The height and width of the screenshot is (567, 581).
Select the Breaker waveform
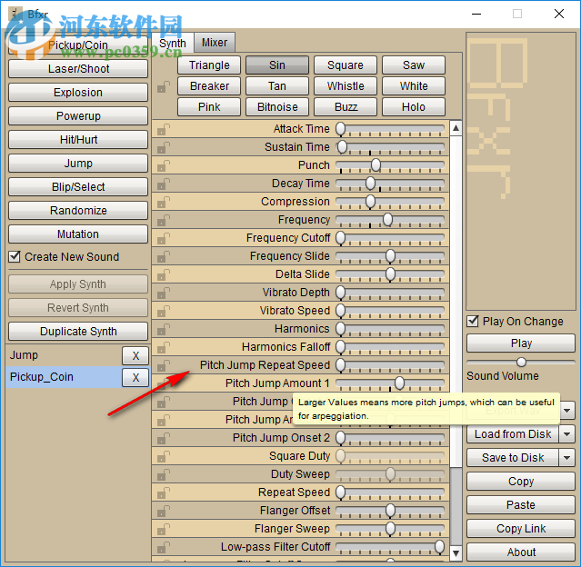(209, 86)
